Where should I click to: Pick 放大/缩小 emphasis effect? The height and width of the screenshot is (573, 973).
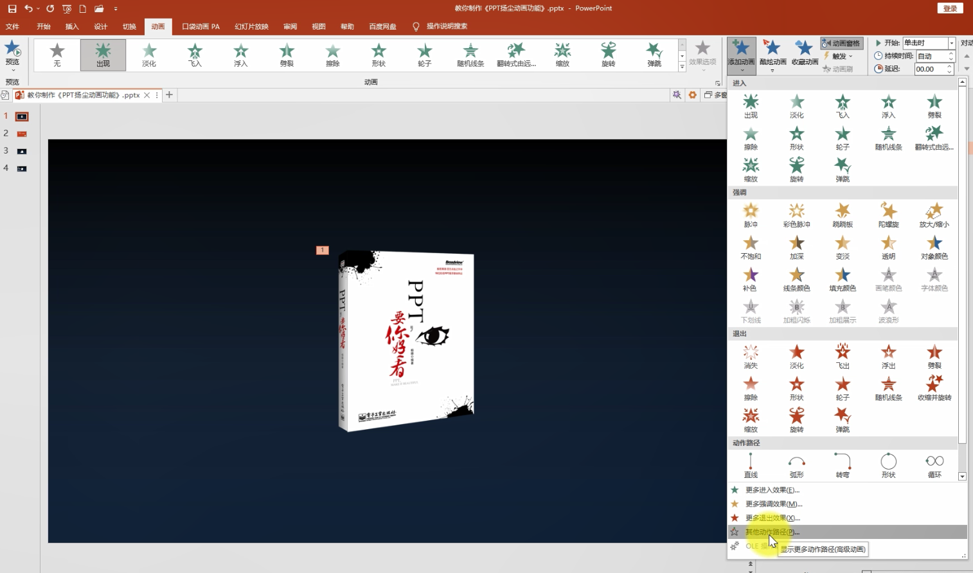coord(934,216)
